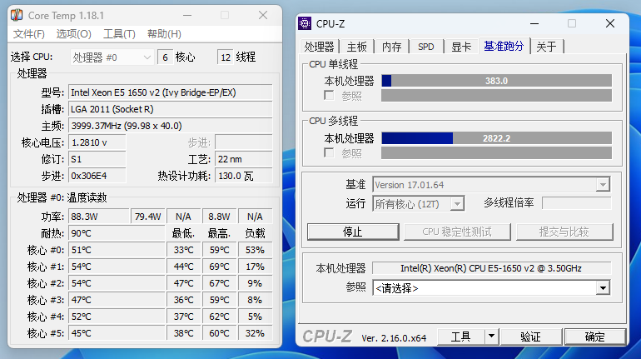Click the multi-thread score bar showing 2822.2

click(x=497, y=138)
